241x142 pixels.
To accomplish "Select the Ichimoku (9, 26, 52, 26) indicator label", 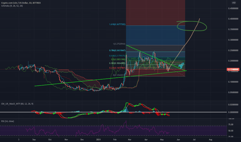I will tap(12, 6).
